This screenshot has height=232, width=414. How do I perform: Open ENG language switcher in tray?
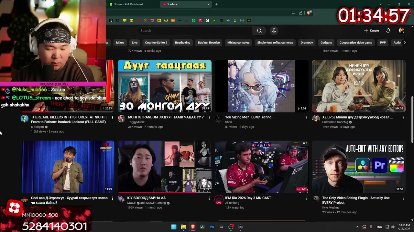tap(379, 227)
